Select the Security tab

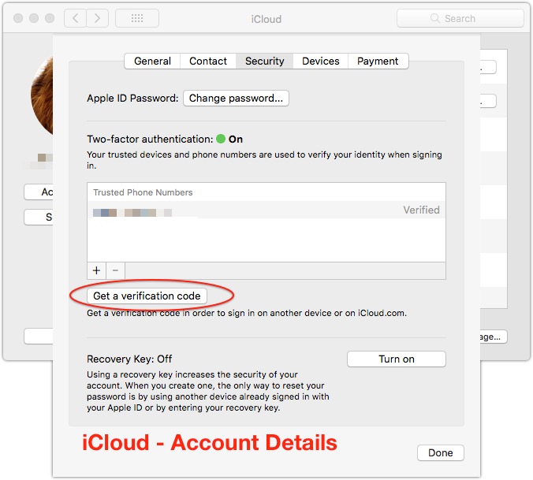[264, 61]
